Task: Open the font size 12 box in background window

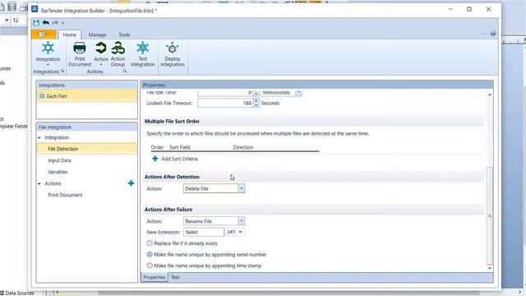Action: point(16,20)
